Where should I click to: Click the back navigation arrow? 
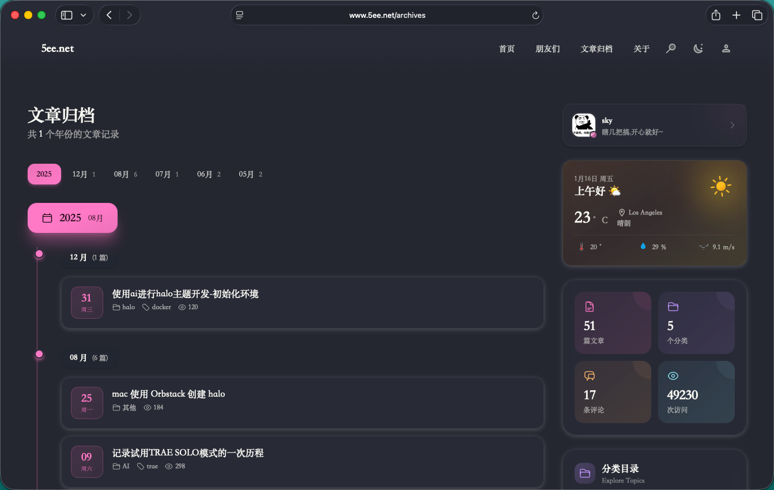click(110, 16)
